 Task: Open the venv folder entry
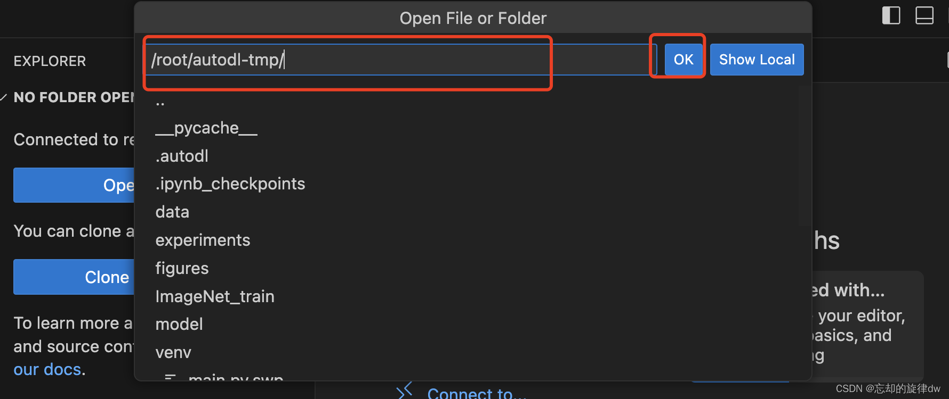173,353
